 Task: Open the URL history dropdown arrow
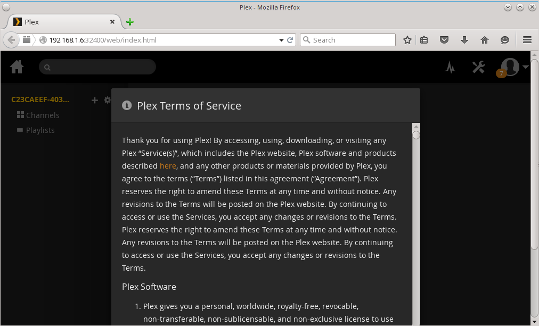click(281, 40)
